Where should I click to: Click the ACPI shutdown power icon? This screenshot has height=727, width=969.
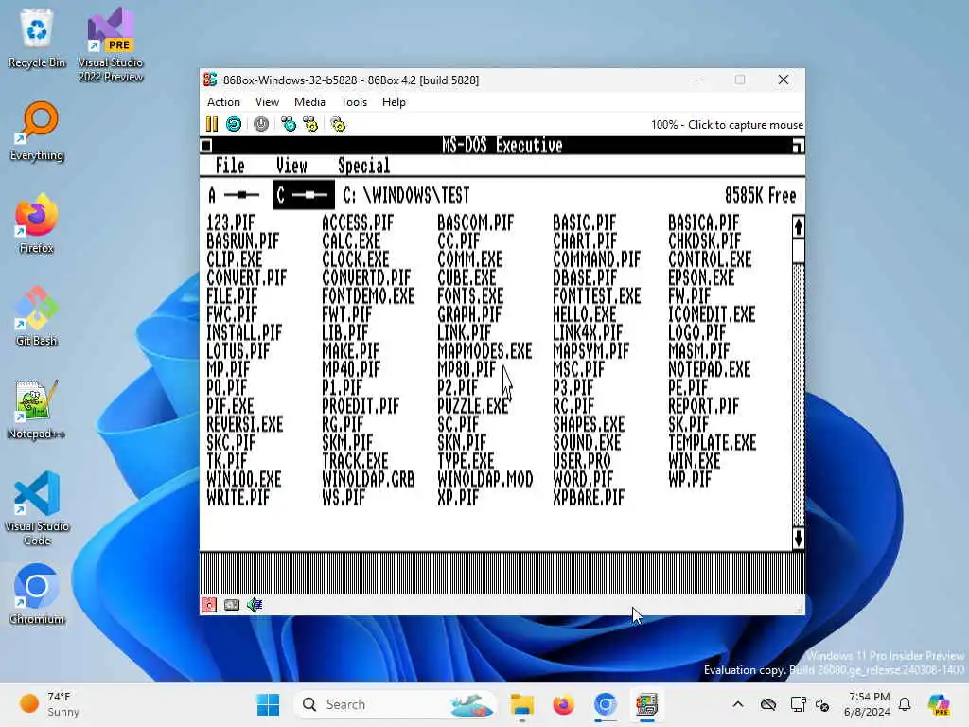click(x=261, y=124)
